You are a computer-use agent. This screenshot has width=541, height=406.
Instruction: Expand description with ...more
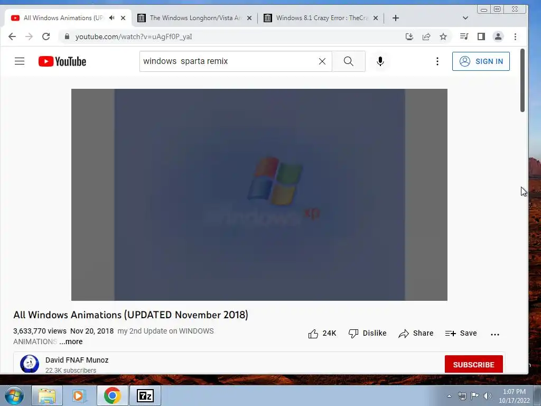point(71,342)
